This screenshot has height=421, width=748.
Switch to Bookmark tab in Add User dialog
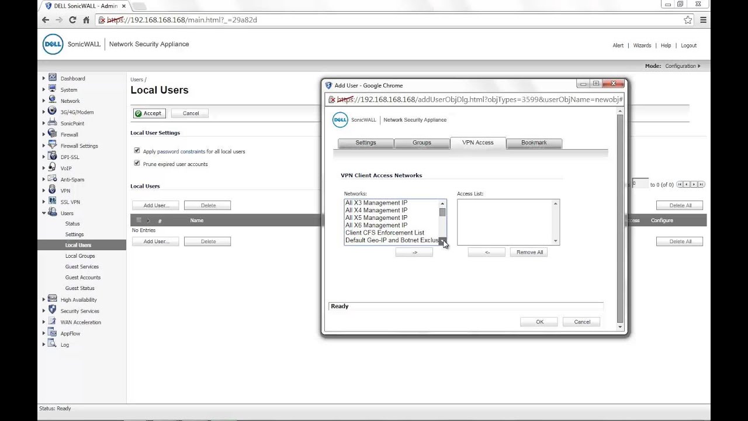(534, 143)
